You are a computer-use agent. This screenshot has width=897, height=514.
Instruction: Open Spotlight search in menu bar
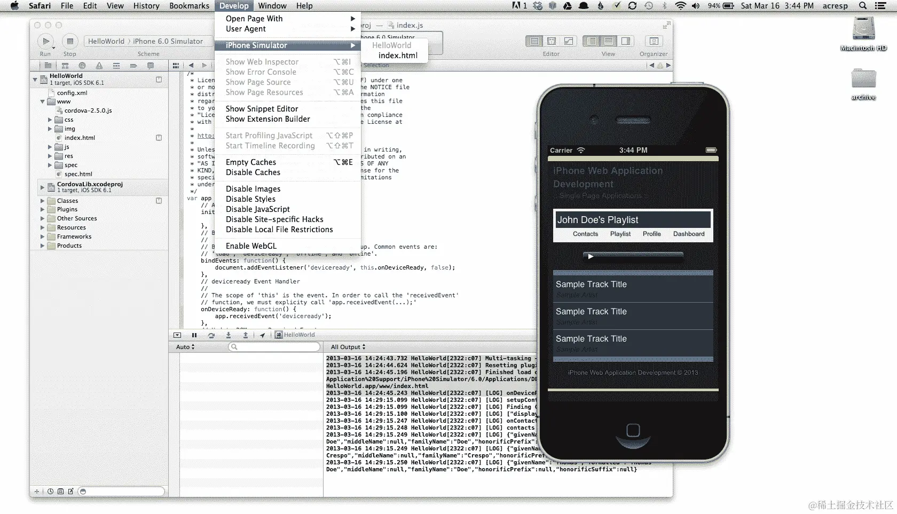pos(863,6)
